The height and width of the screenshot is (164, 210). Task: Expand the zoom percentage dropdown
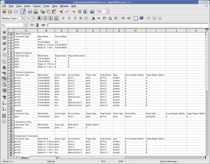click(x=108, y=12)
